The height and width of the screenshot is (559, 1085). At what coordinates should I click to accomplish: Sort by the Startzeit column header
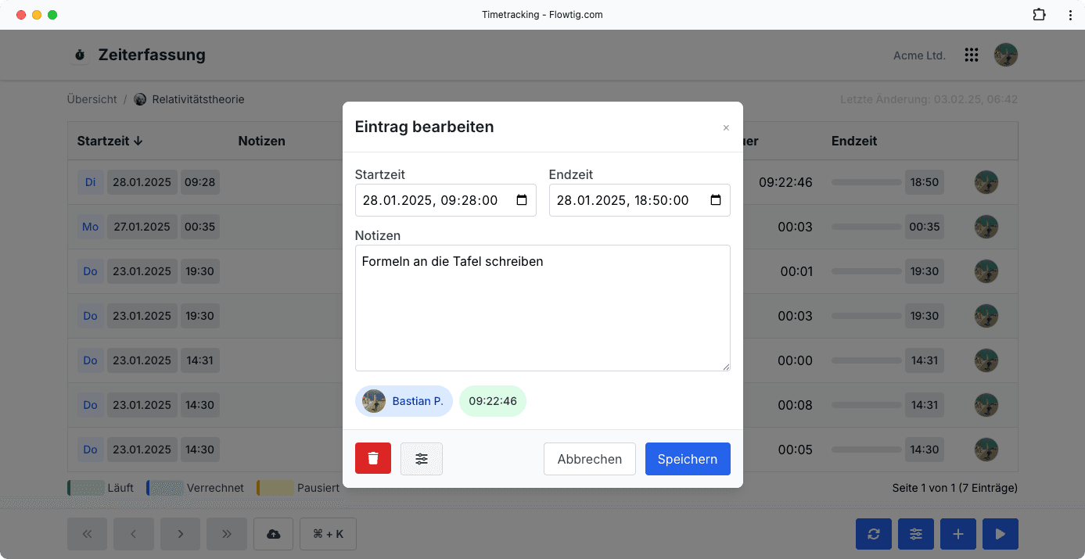pos(110,142)
